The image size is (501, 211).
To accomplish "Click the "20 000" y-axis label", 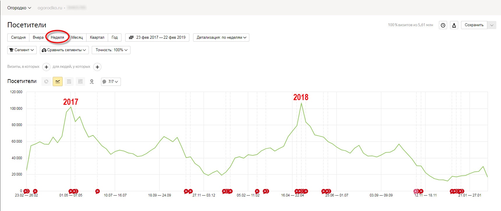I will [17, 174].
